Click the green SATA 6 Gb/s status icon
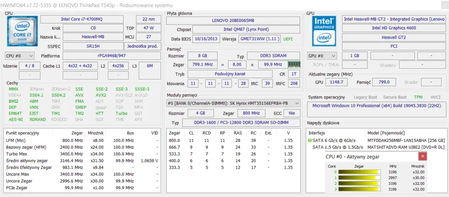 click(x=310, y=141)
